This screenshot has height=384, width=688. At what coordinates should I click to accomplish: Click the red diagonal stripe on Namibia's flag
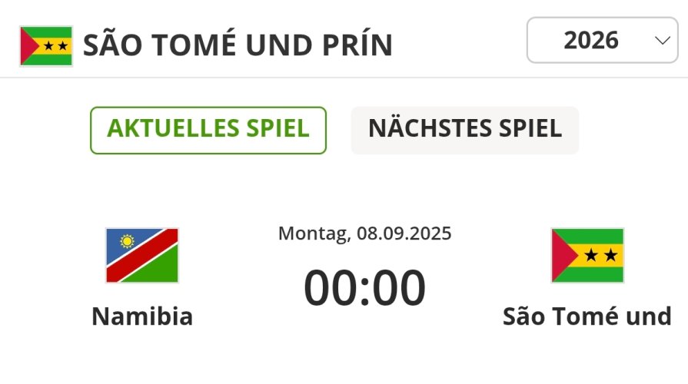tap(142, 256)
